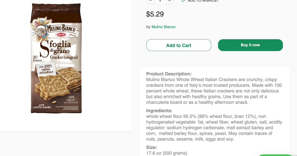297x156 pixels.
Task: Click the quantity number input field
Action: point(160,1)
